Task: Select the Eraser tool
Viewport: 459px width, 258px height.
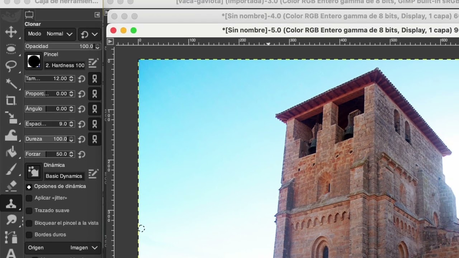Action: (11, 186)
